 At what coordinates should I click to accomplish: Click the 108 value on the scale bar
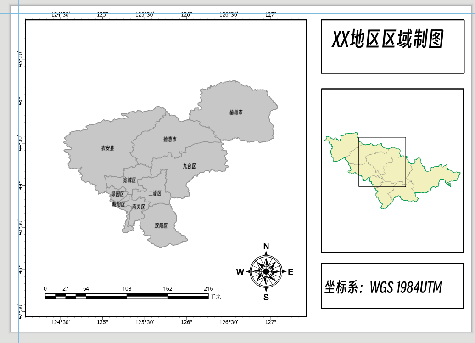[127, 289]
